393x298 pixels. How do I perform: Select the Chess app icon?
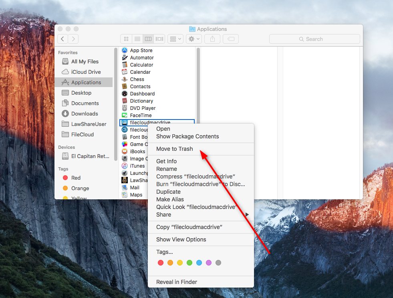[x=125, y=79]
